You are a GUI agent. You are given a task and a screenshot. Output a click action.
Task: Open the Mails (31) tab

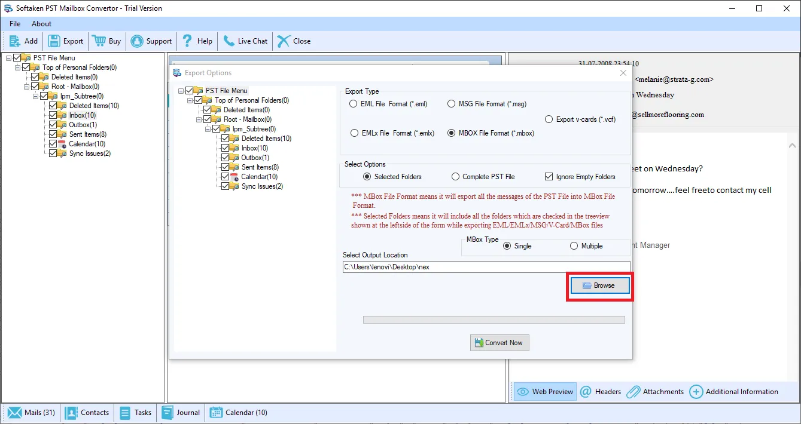[31, 413]
